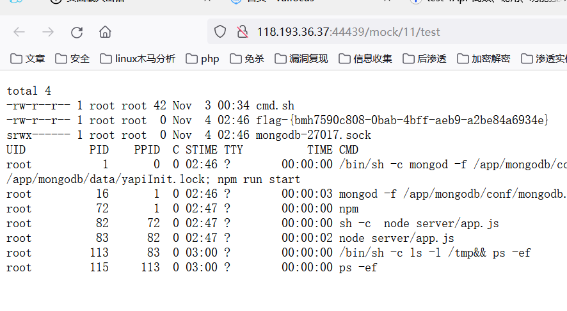567x311 pixels.
Task: Click the CMD column header
Action: [x=349, y=150]
